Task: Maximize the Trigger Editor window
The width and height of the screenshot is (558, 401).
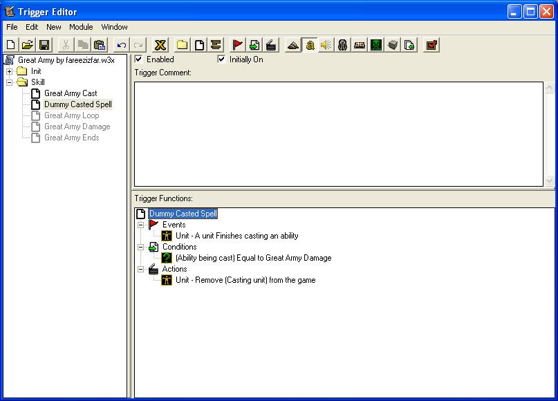Action: point(530,12)
